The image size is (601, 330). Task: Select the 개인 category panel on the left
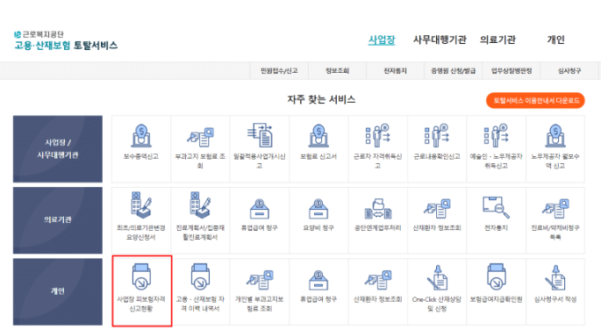point(58,291)
